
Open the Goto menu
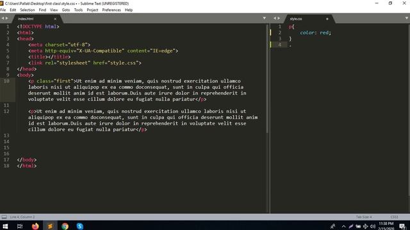click(x=66, y=10)
